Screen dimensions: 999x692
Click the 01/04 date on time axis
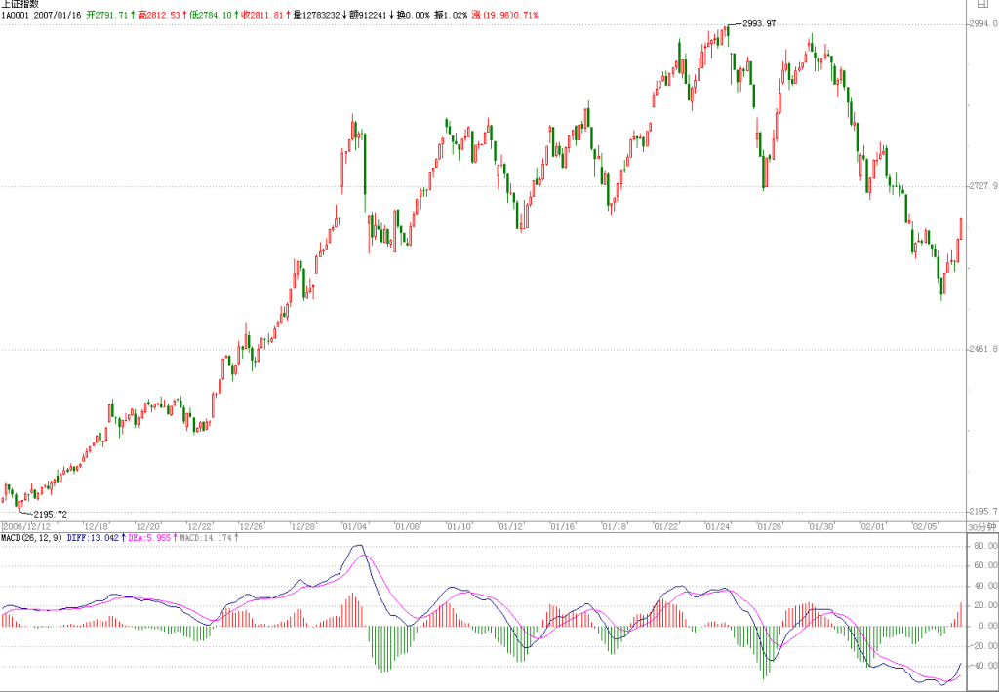tap(354, 527)
